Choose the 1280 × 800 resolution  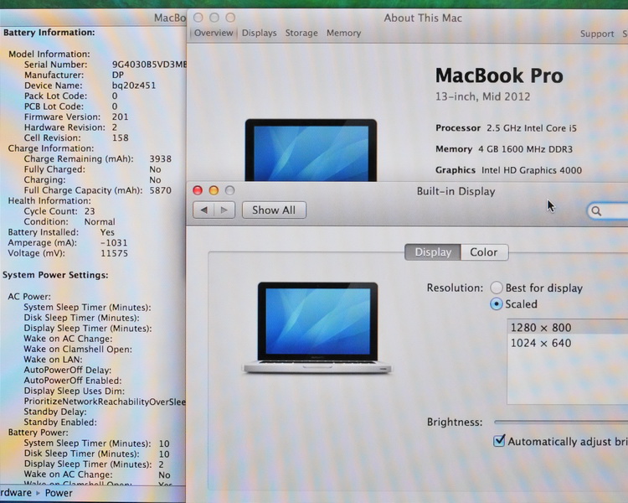pos(567,327)
